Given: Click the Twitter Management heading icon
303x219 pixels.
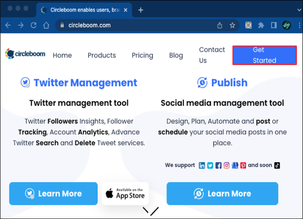Looking at the screenshot, I should click(25, 82).
